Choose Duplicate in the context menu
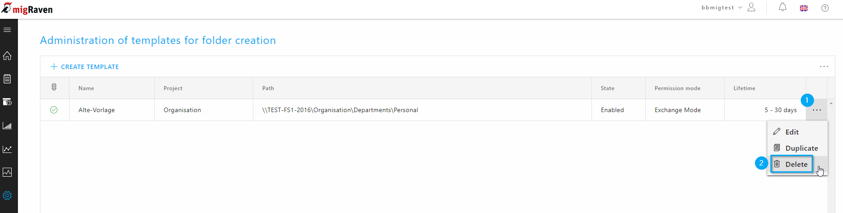 click(797, 148)
